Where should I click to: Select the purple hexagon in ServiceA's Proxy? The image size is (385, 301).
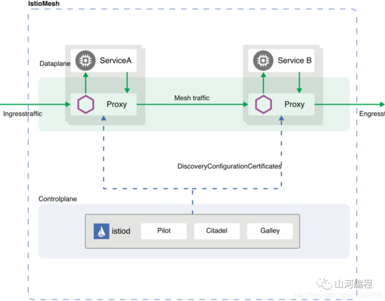[86, 104]
